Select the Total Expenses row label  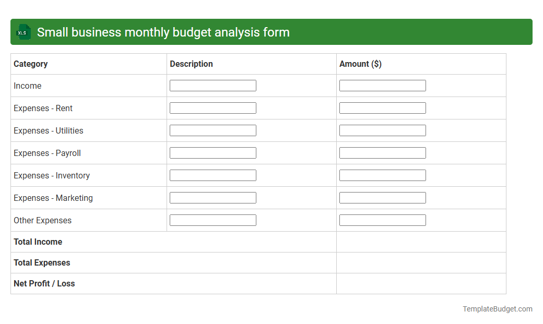(41, 262)
